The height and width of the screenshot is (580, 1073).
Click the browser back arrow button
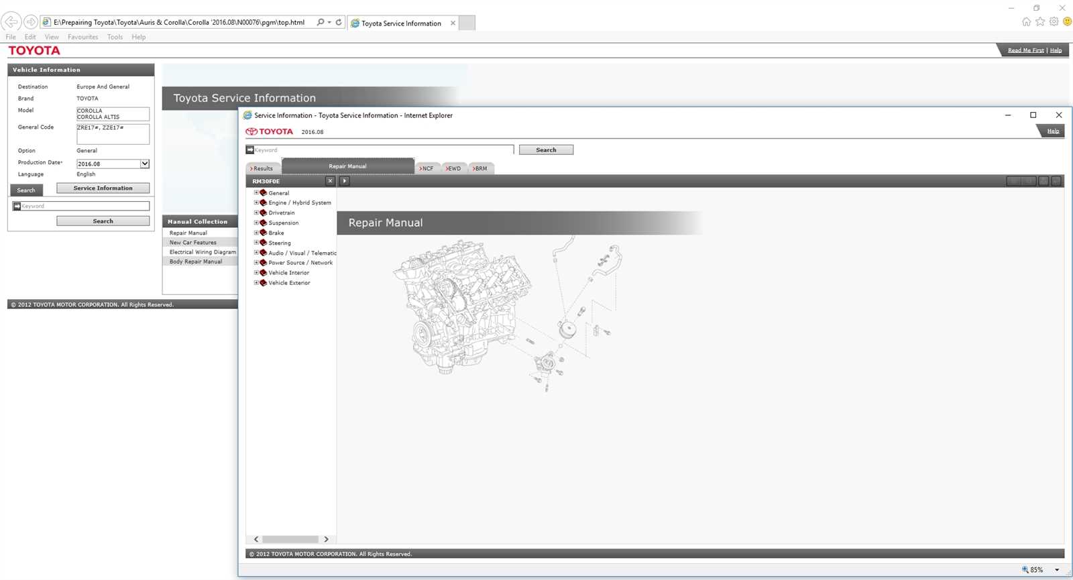click(x=11, y=22)
